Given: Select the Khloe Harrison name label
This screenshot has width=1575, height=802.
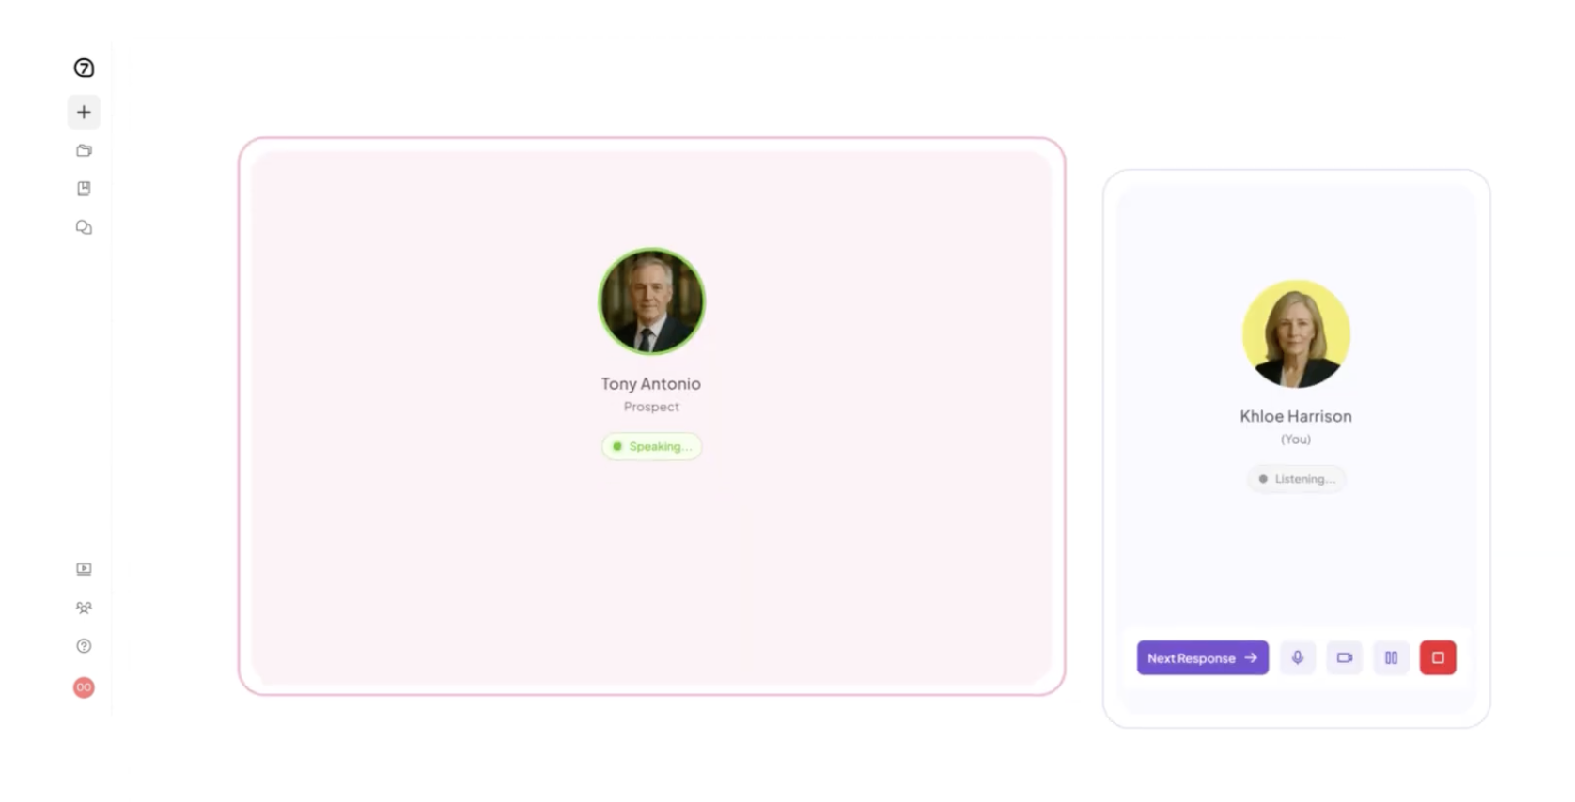Looking at the screenshot, I should tap(1296, 416).
